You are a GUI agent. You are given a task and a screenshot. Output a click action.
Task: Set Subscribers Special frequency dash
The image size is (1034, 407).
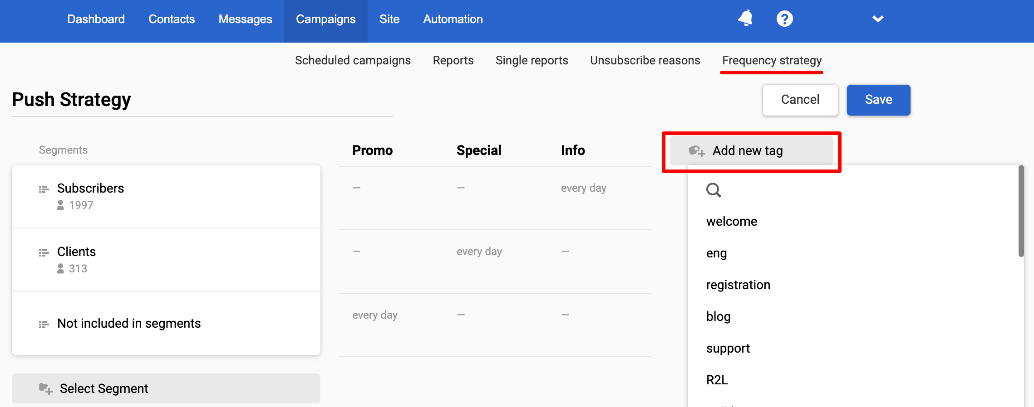[x=461, y=188]
